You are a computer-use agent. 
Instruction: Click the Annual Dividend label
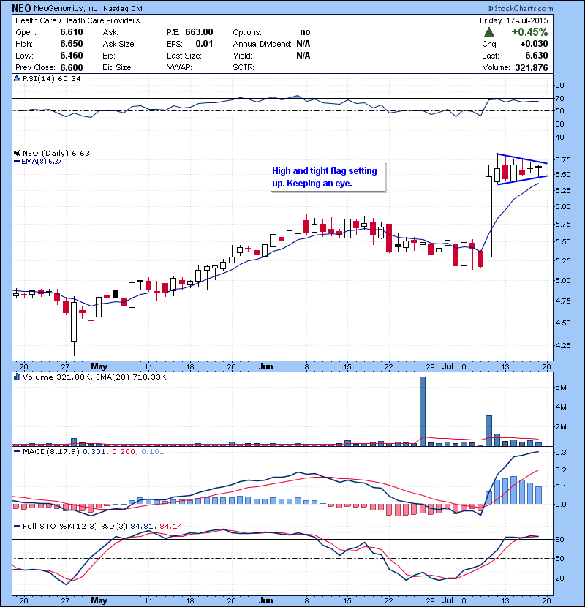click(262, 44)
